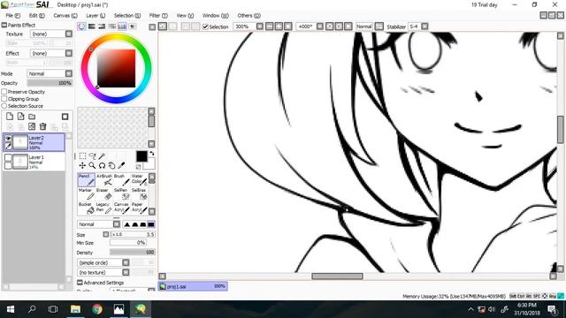566x318 pixels.
Task: Select the Paper Acryl tool
Action: click(139, 208)
